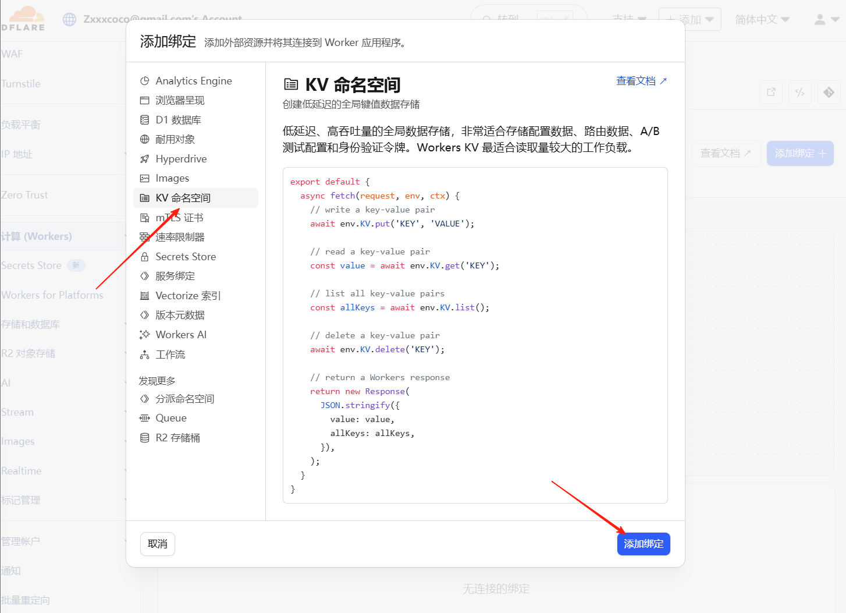
Task: Open Turnstile in sidebar
Action: 20,84
